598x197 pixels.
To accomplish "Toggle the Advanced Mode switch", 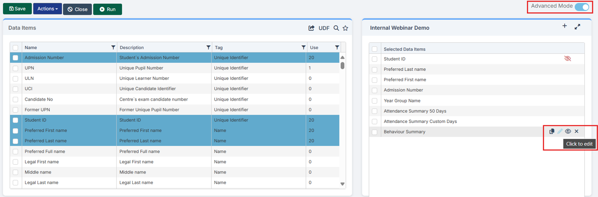I will [582, 7].
